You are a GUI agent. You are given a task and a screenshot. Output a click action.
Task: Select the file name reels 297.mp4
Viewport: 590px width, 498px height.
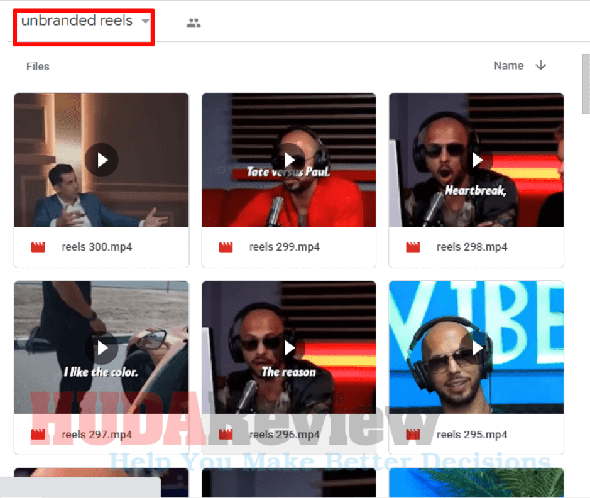pos(97,435)
